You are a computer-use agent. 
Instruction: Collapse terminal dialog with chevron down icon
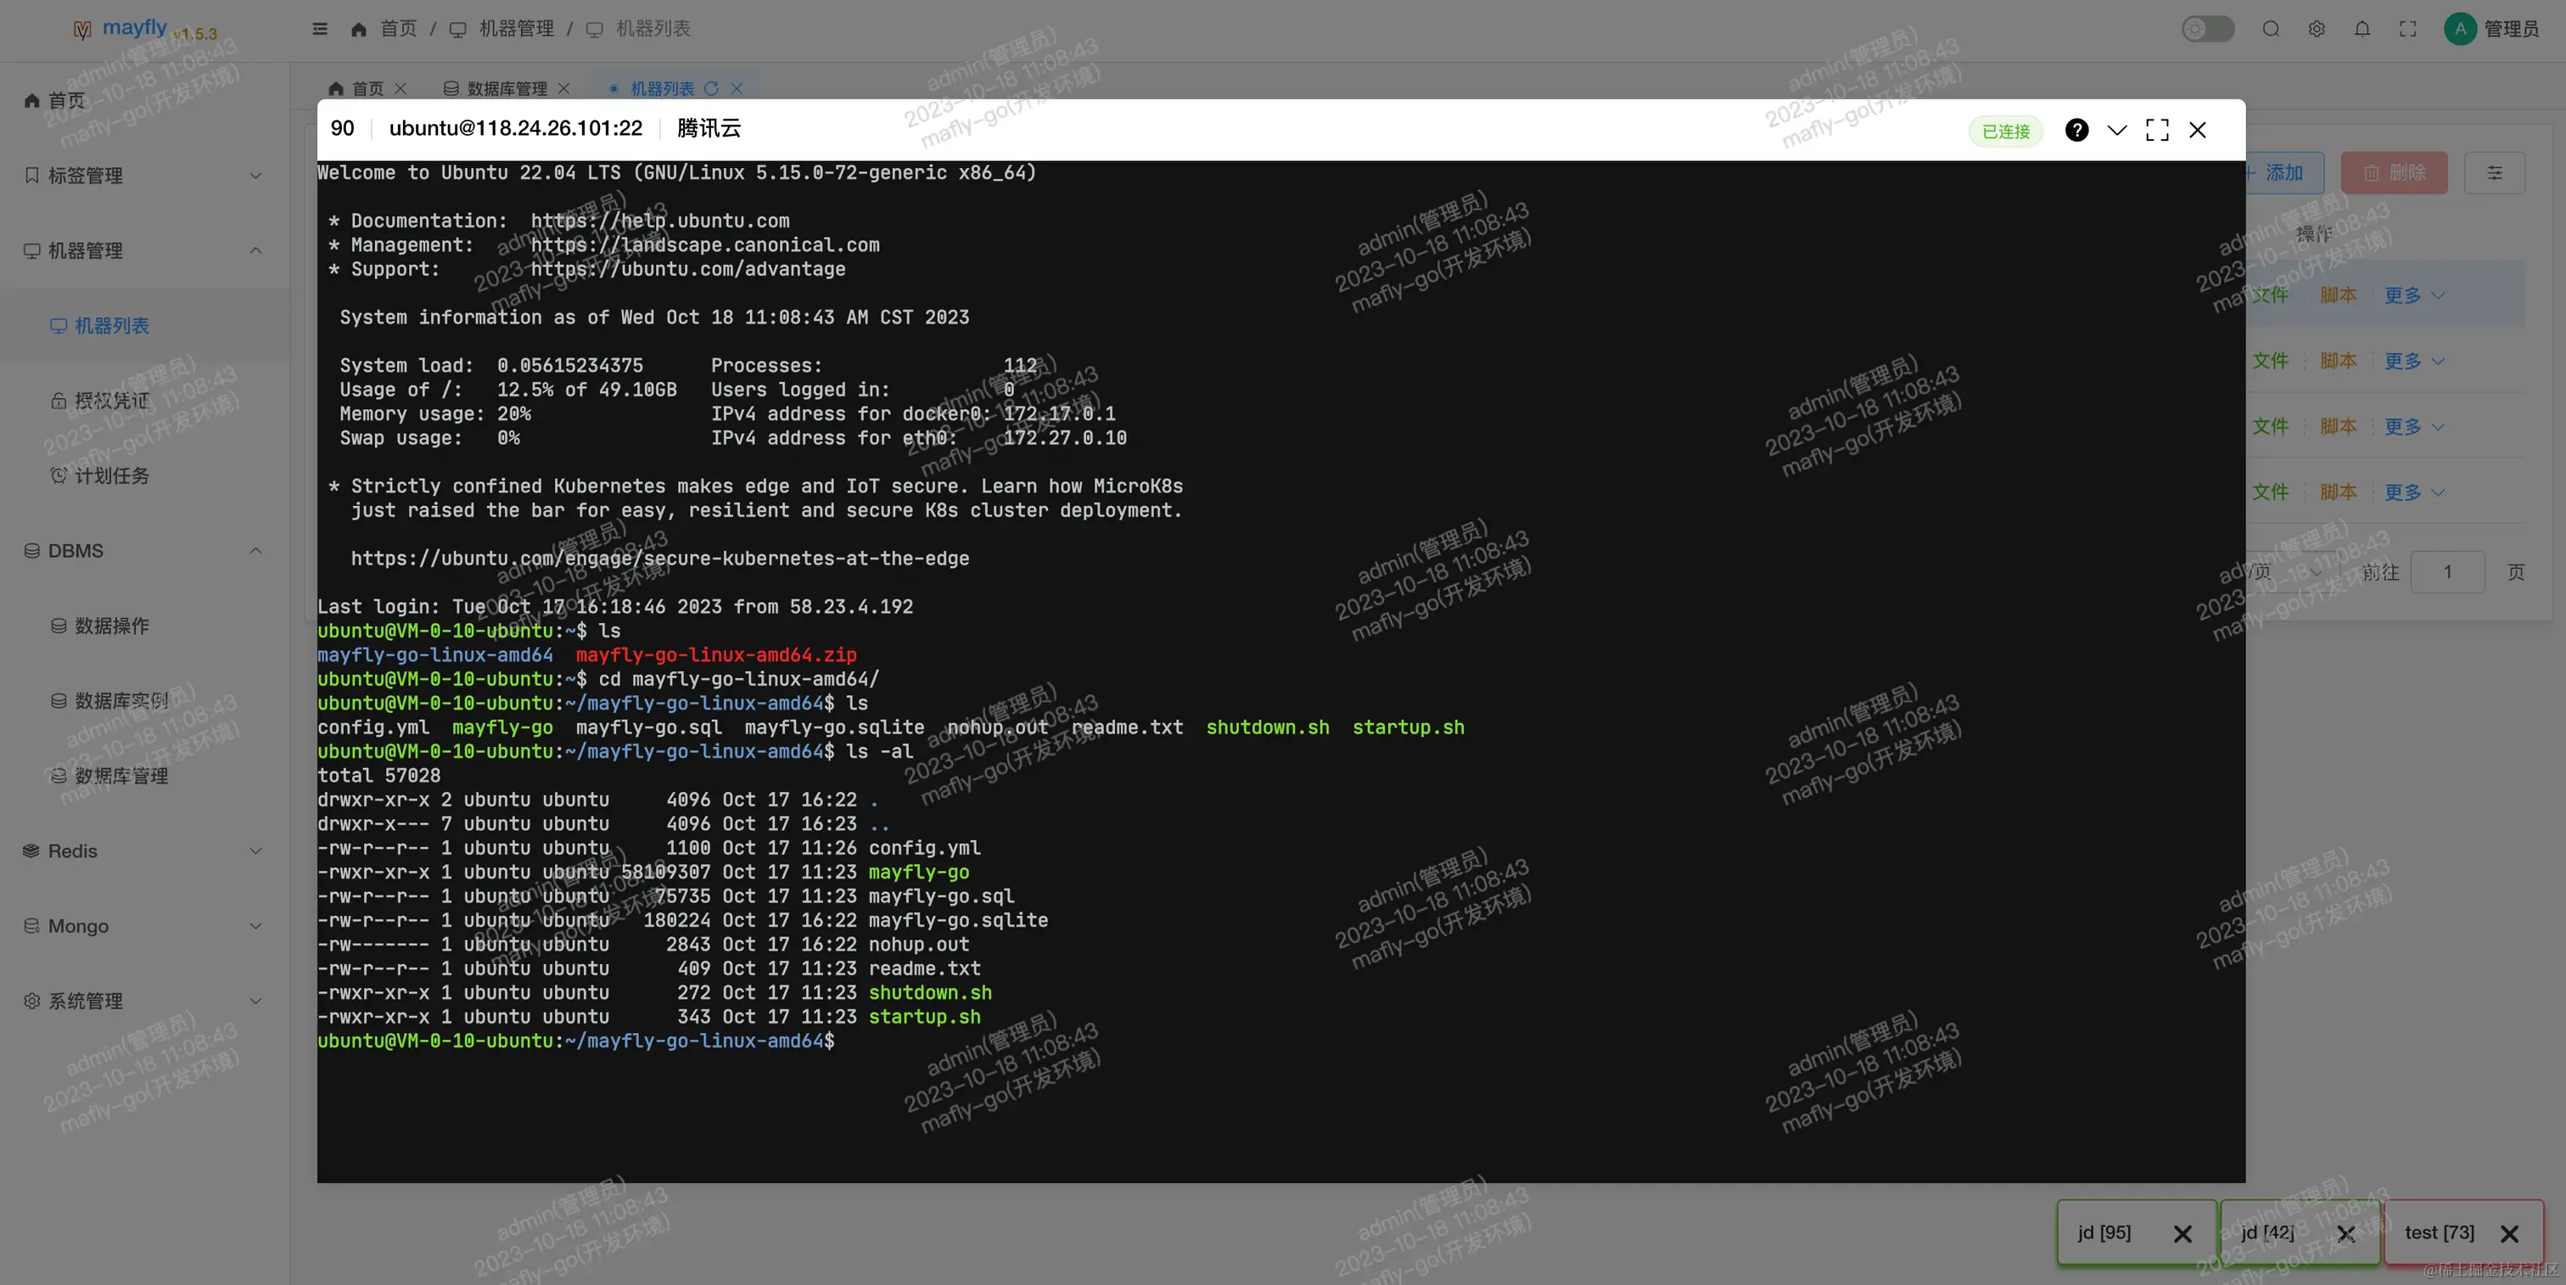pos(2117,131)
